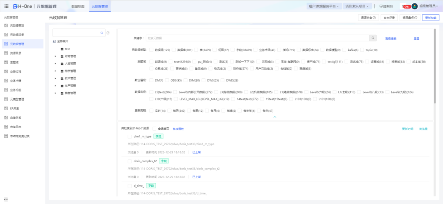443x204 pixels.
Task: Open the 租户:数据服务平台 dropdown
Action: (323, 6)
